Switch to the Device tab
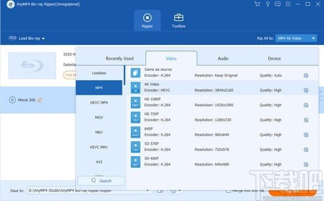324x201 pixels. (x=274, y=59)
